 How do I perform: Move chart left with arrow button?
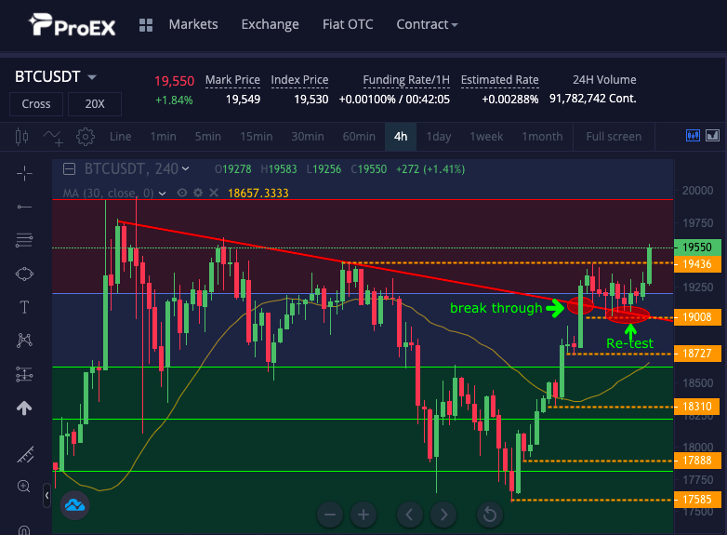tap(410, 515)
